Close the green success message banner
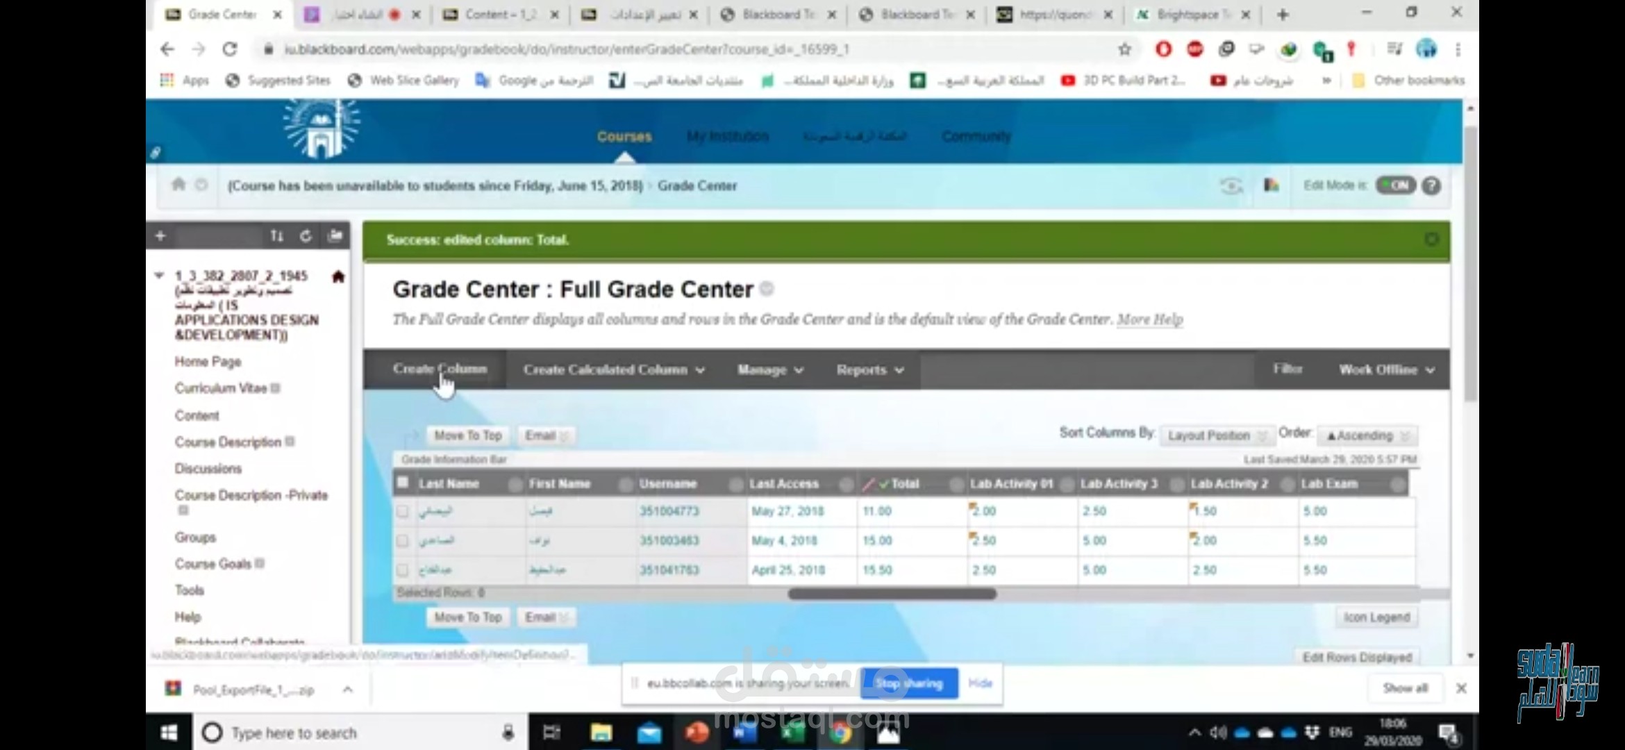The height and width of the screenshot is (750, 1625). [x=1431, y=240]
